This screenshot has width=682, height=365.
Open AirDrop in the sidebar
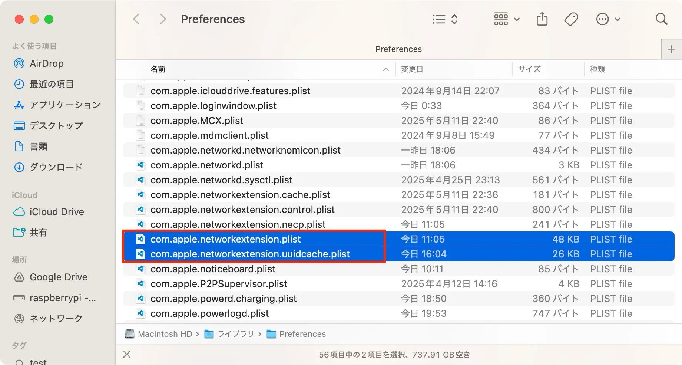tap(46, 63)
